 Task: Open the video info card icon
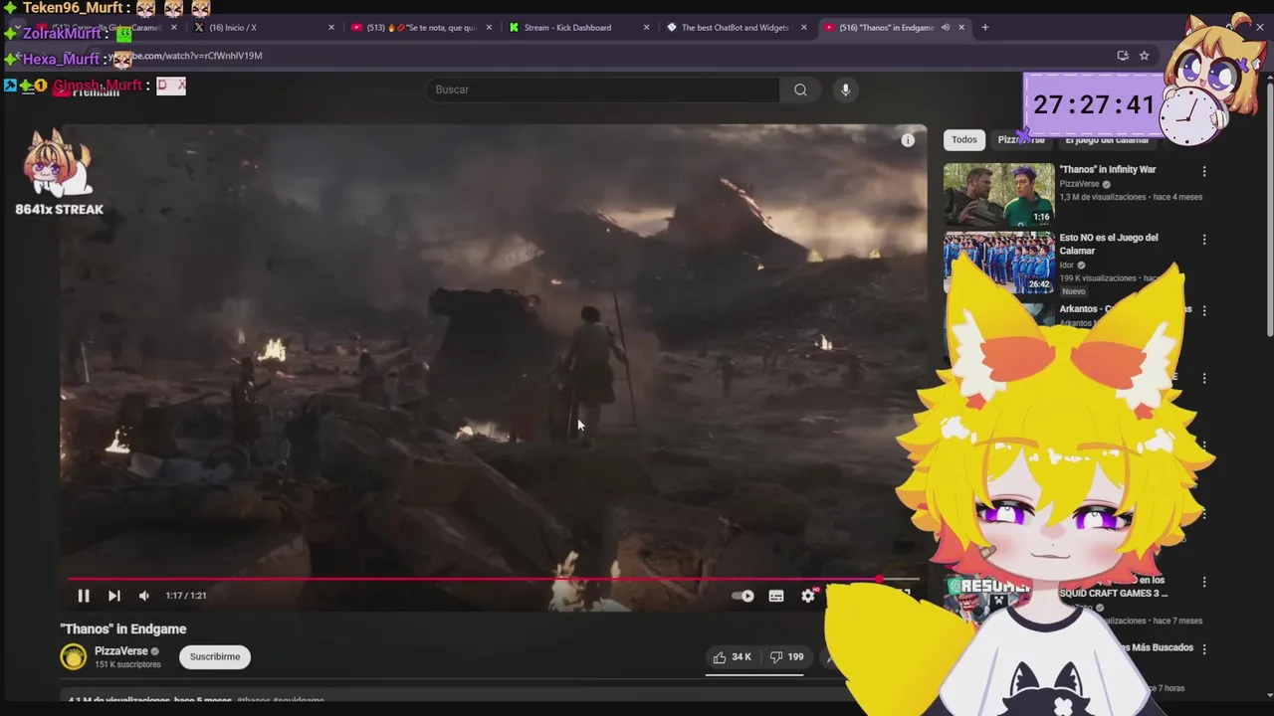[x=908, y=140]
